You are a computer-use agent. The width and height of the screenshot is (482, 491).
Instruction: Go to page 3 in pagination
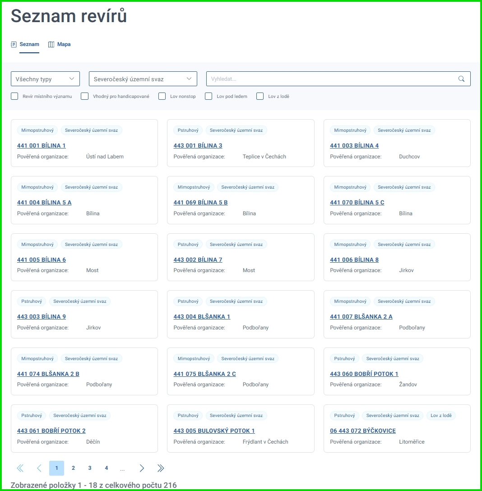[x=90, y=468]
